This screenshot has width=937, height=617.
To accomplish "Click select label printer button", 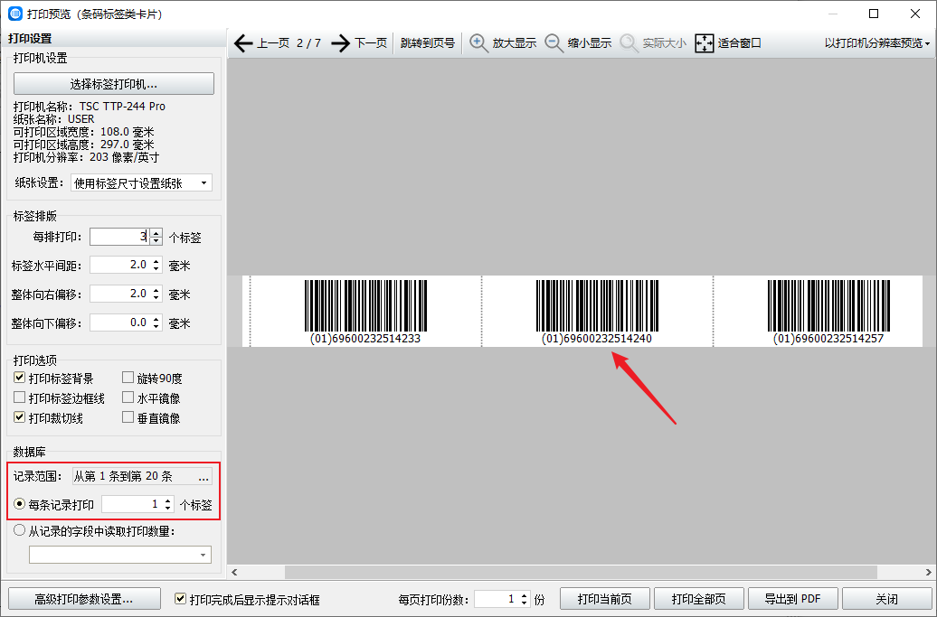I will pyautogui.click(x=114, y=84).
